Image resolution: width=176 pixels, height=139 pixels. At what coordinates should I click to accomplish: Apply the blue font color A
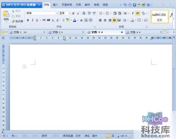click(x=75, y=20)
